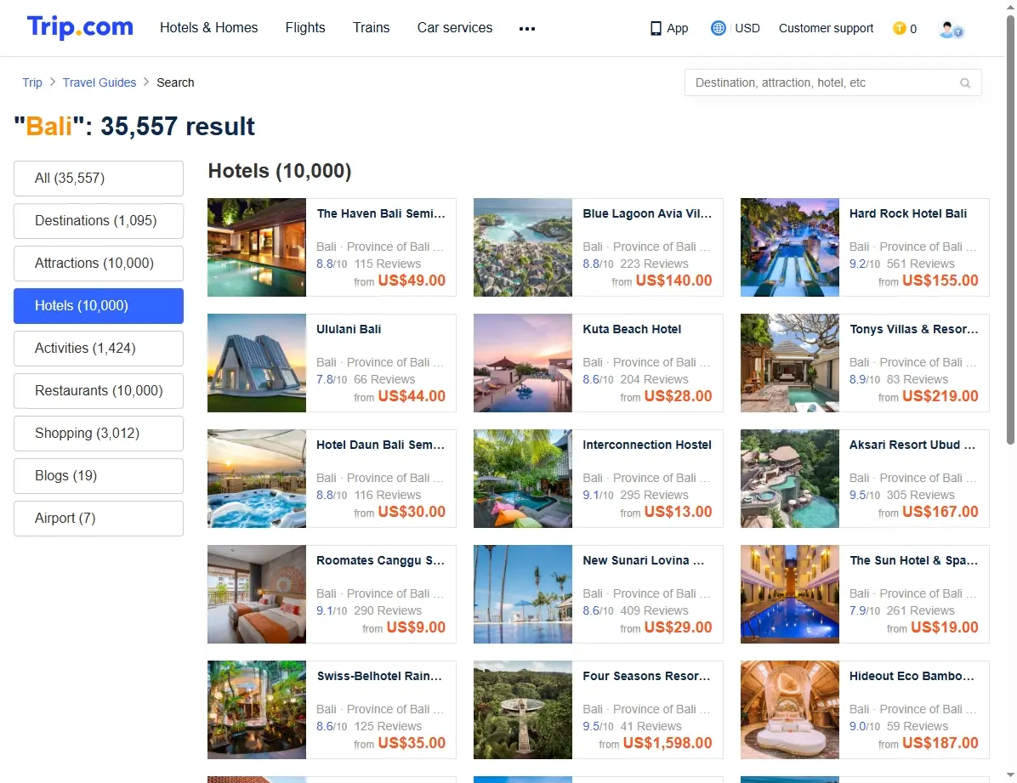Click The Haven Bali Semi... title
Viewport: 1017px width, 783px height.
(x=381, y=213)
